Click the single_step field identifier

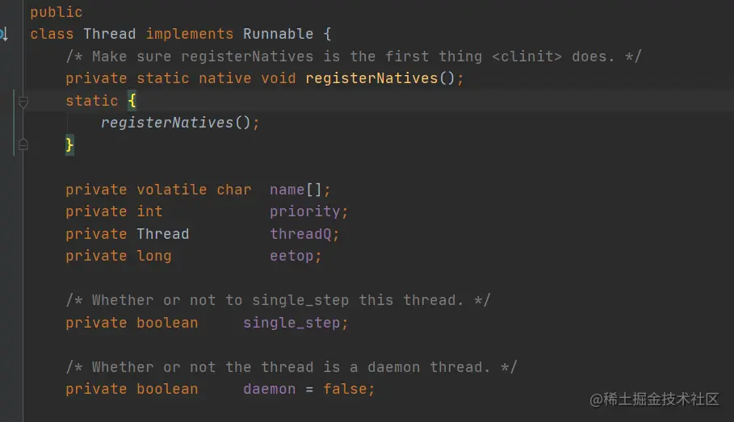pyautogui.click(x=292, y=323)
